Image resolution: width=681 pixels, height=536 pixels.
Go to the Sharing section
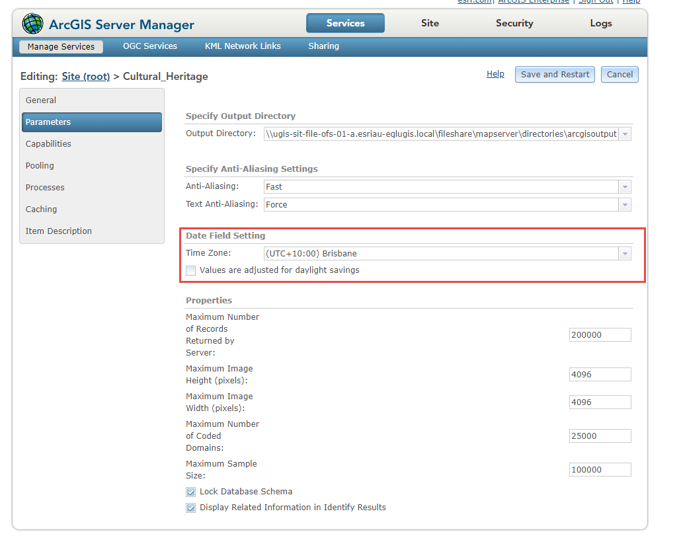click(x=323, y=46)
